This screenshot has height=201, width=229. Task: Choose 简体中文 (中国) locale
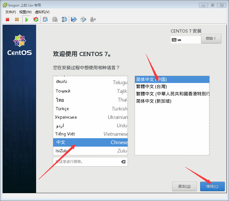coord(172,79)
